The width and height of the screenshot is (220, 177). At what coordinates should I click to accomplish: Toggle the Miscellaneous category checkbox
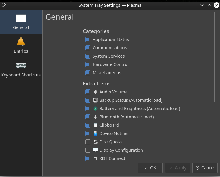(x=88, y=73)
